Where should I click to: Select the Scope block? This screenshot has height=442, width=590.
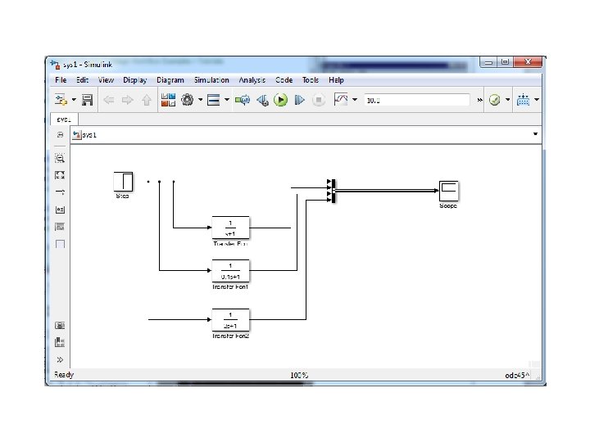tap(448, 191)
